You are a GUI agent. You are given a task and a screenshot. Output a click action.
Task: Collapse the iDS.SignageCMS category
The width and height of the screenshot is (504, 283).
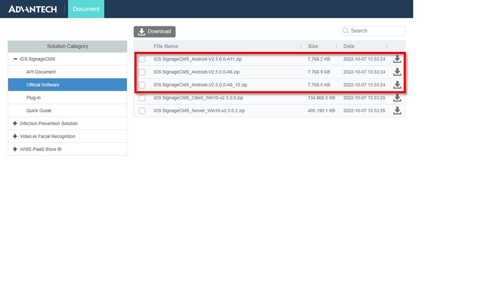(15, 59)
